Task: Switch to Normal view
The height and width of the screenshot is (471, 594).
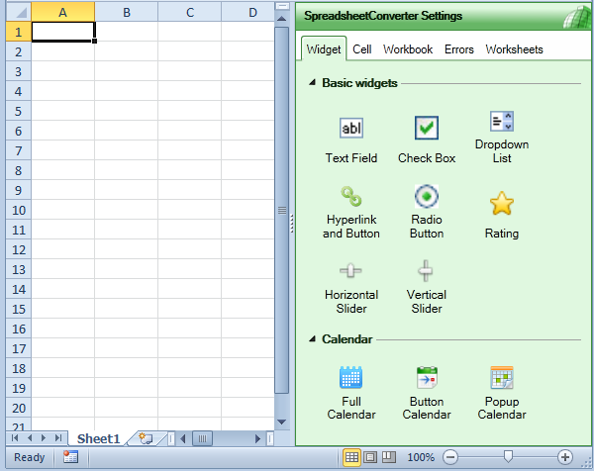Action: 351,457
